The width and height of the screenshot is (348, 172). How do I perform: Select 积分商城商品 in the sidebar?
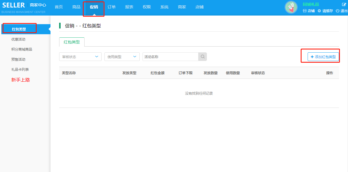pos(22,49)
